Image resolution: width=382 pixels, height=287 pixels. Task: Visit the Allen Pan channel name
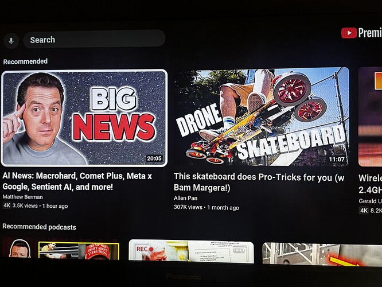pos(186,198)
